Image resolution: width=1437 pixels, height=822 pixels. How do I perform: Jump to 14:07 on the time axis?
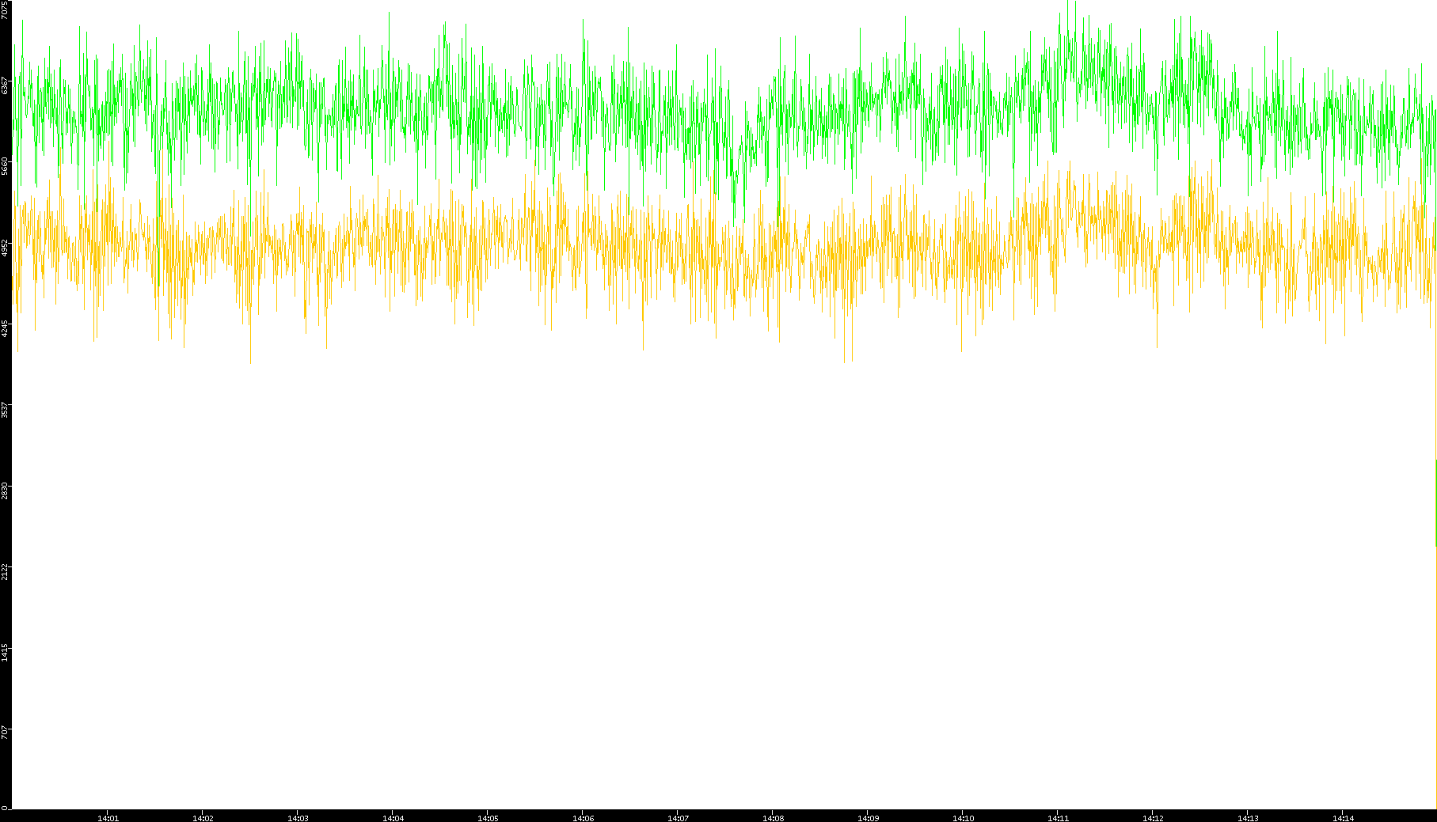pos(678,818)
